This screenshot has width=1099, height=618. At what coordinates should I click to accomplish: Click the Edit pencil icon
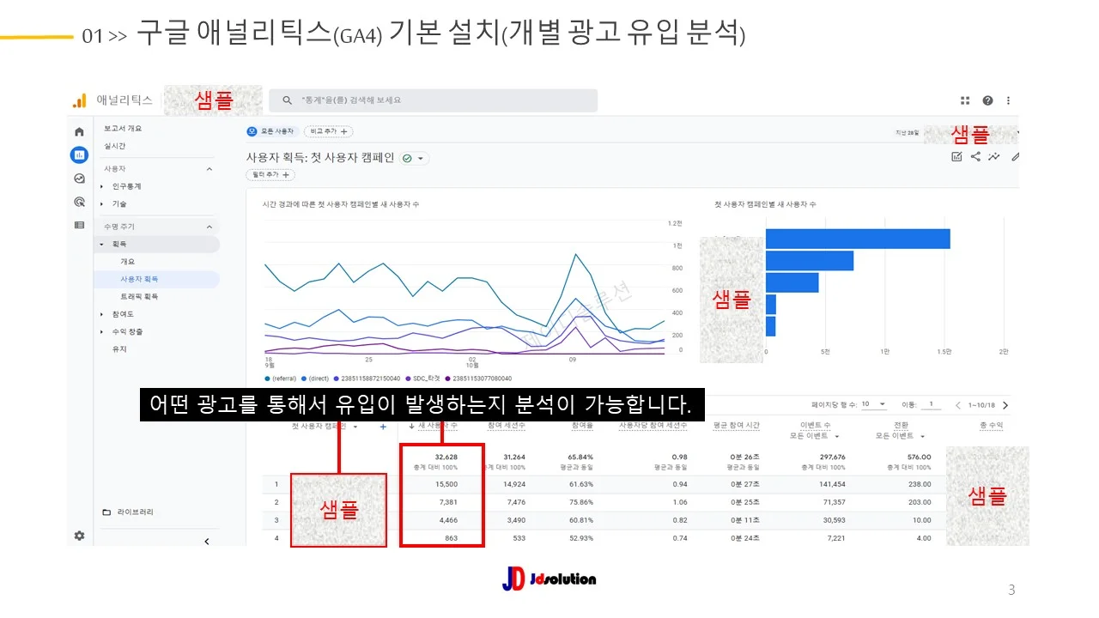pyautogui.click(x=1015, y=156)
